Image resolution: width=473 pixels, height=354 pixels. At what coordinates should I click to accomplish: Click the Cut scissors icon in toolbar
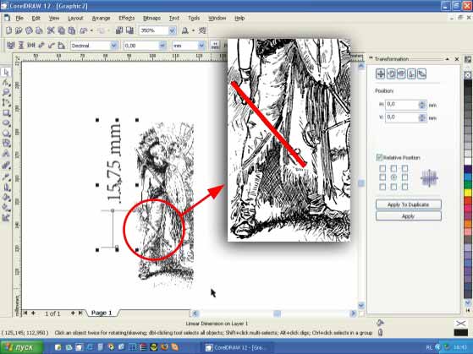pos(51,30)
